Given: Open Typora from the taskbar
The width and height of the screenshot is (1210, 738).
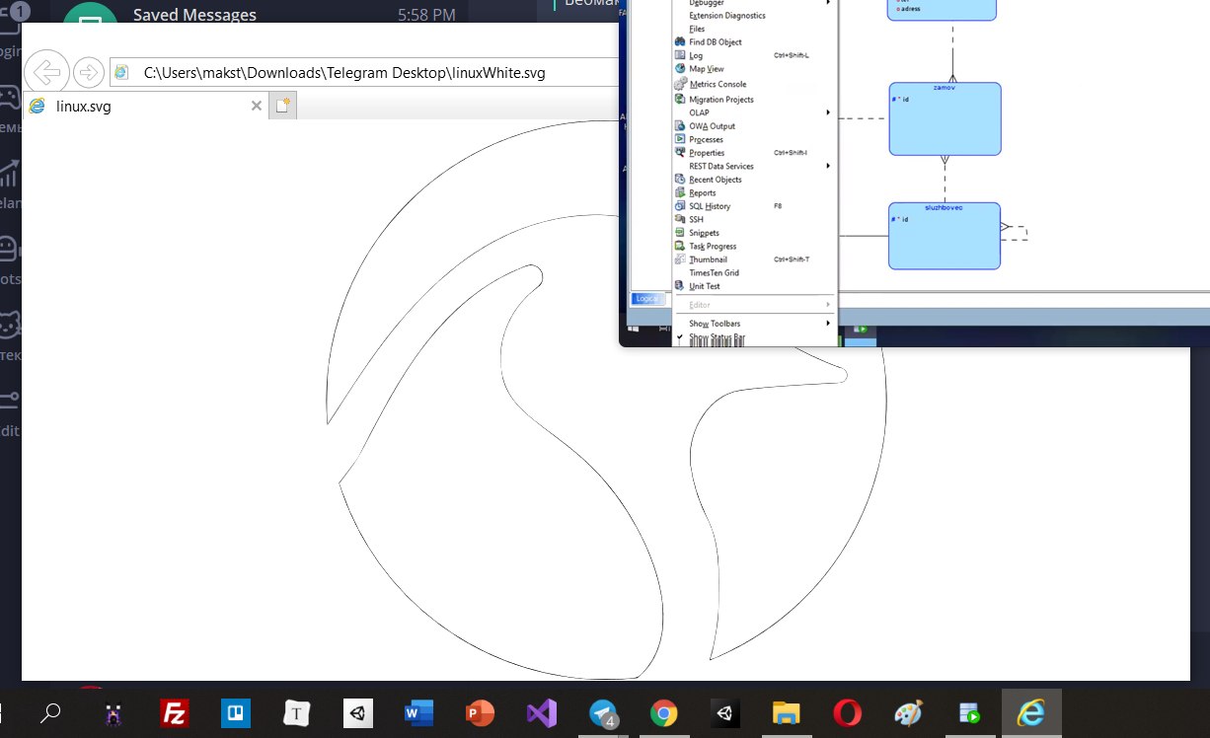Looking at the screenshot, I should (297, 713).
